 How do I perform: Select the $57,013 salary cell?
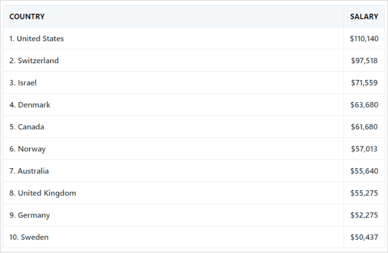pyautogui.click(x=364, y=149)
